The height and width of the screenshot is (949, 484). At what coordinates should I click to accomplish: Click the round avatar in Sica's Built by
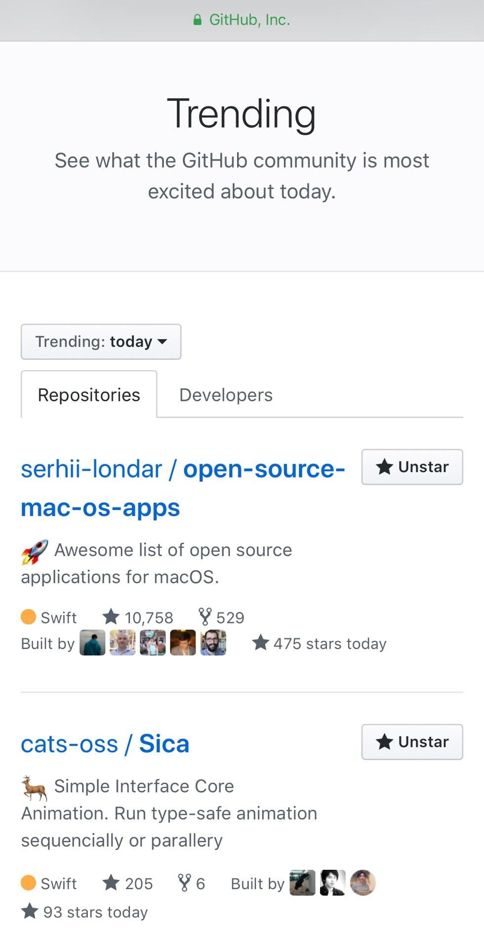point(363,883)
